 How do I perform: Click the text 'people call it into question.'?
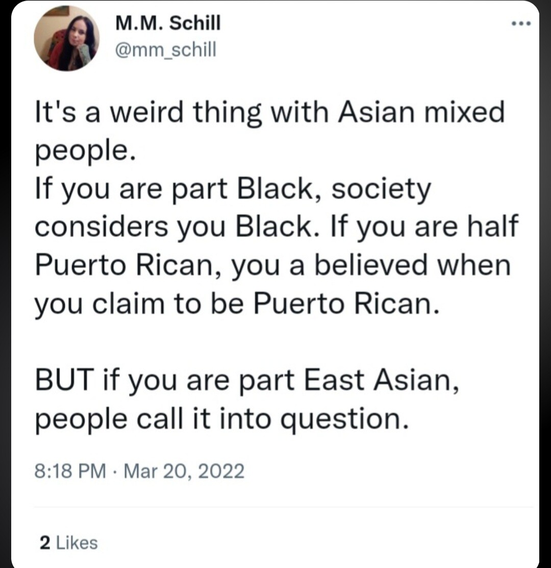[222, 419]
